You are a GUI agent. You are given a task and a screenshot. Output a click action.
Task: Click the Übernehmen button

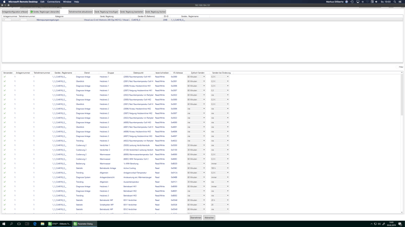(x=196, y=218)
